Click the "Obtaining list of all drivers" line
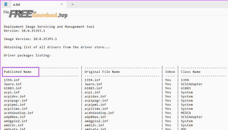This screenshot has width=228, height=130. 57,47
